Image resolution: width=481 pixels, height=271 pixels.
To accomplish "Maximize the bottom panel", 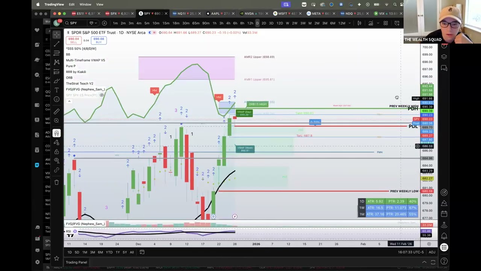I will [433, 262].
